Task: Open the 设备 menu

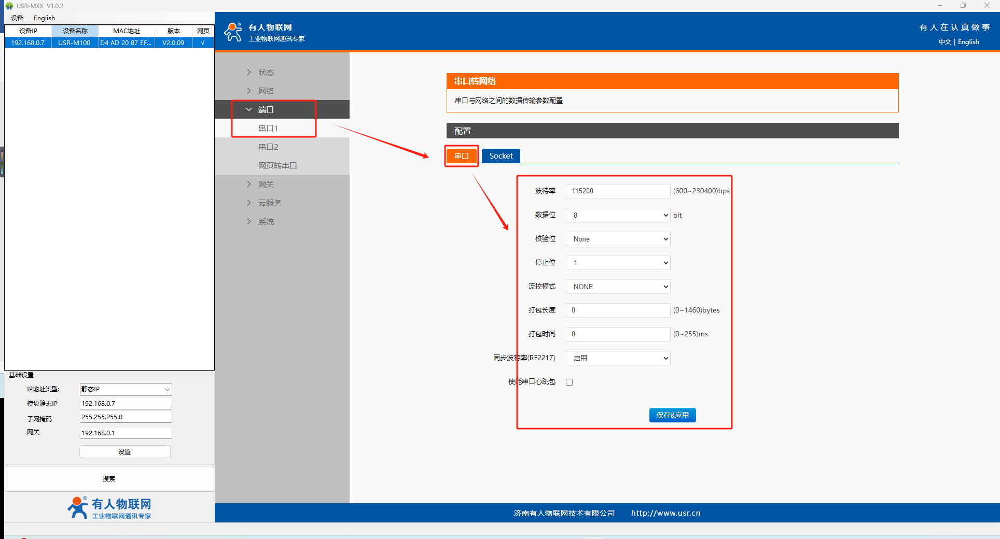Action: tap(17, 18)
